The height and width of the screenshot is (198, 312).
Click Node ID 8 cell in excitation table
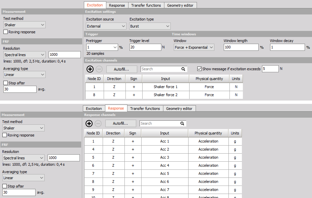click(94, 95)
